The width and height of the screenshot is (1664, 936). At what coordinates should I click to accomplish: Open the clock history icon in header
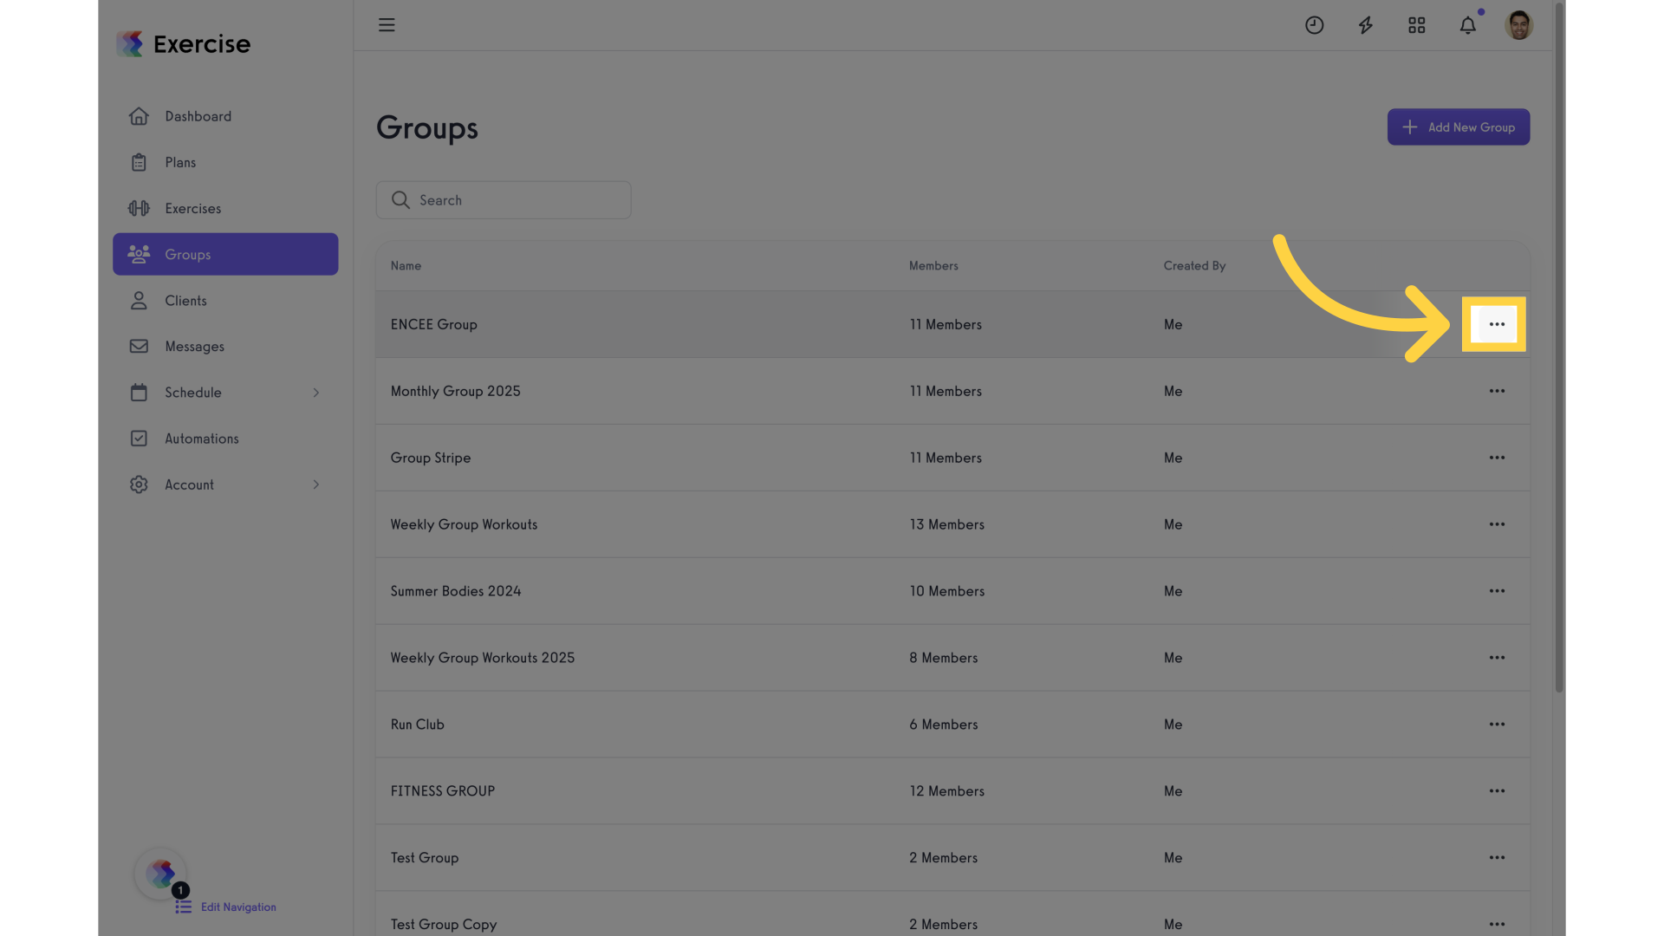point(1314,25)
